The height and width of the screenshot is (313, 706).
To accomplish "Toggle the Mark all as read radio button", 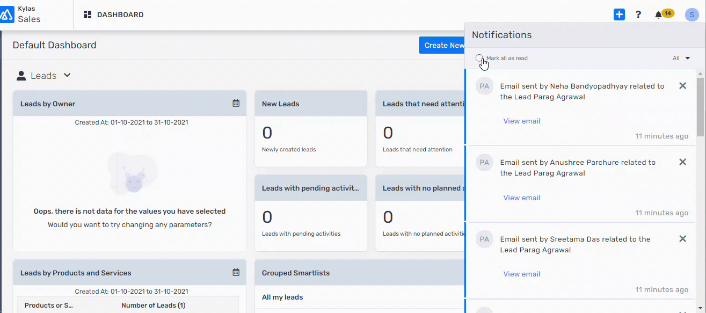I will (479, 58).
